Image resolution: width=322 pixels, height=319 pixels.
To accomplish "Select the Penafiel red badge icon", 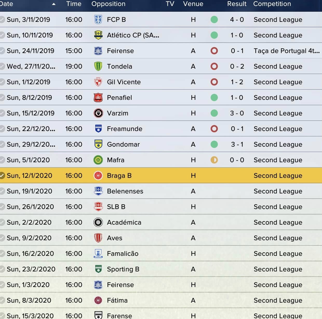I will (98, 97).
